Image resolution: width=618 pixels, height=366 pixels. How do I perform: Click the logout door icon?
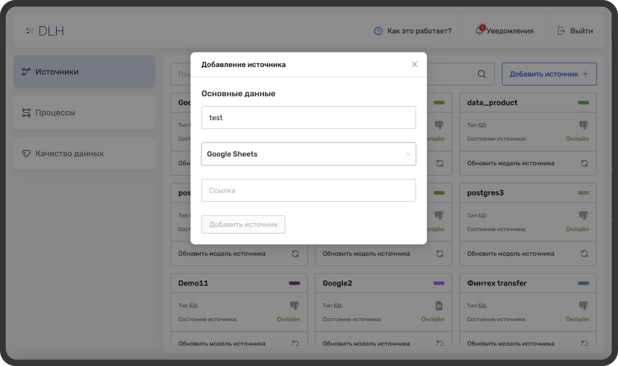(x=561, y=31)
